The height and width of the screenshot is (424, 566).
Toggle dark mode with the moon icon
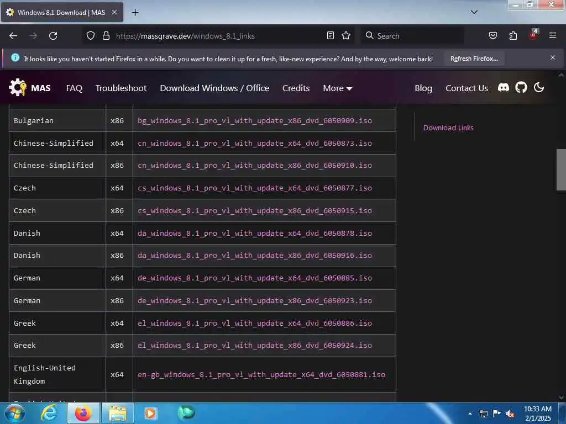538,87
